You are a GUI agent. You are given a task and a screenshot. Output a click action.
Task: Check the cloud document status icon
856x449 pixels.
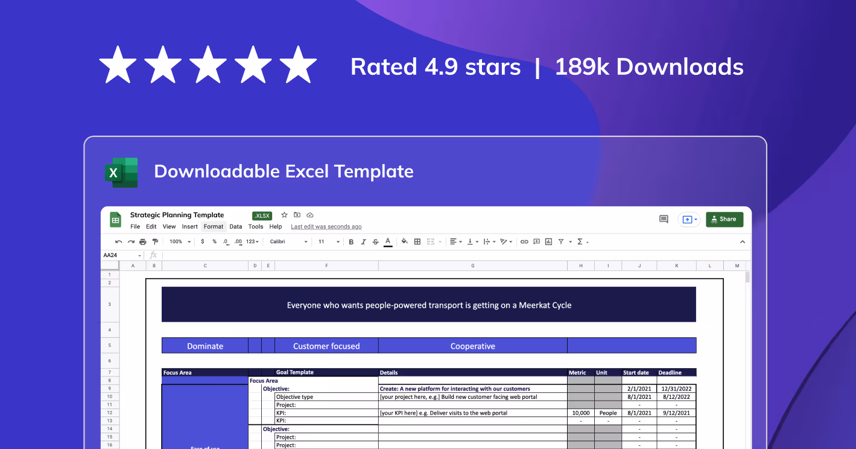click(310, 215)
